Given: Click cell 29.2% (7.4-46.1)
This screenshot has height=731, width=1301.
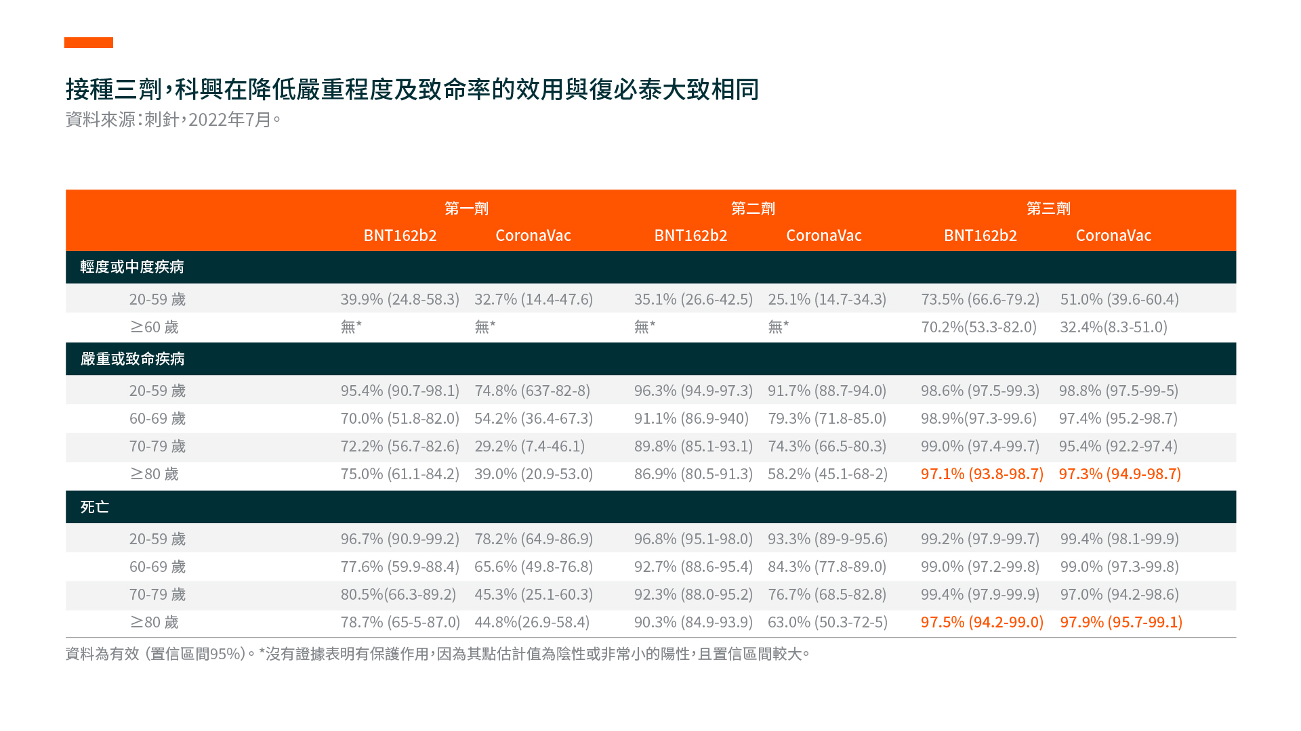Looking at the screenshot, I should (529, 446).
